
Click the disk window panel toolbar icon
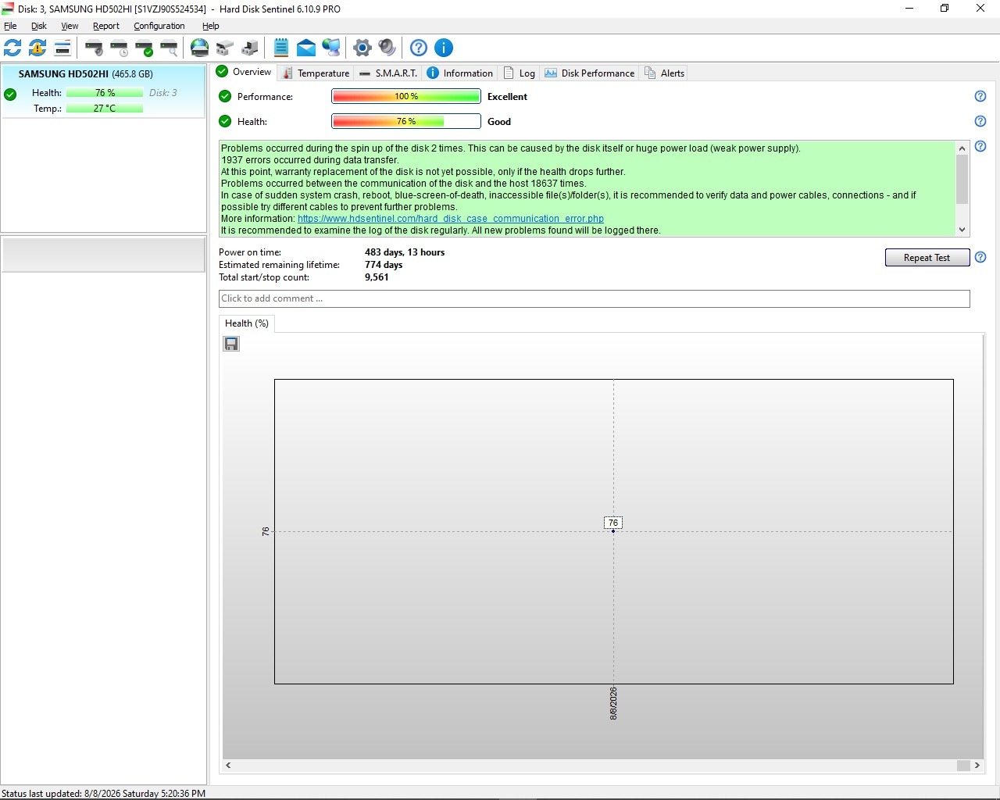(x=62, y=48)
